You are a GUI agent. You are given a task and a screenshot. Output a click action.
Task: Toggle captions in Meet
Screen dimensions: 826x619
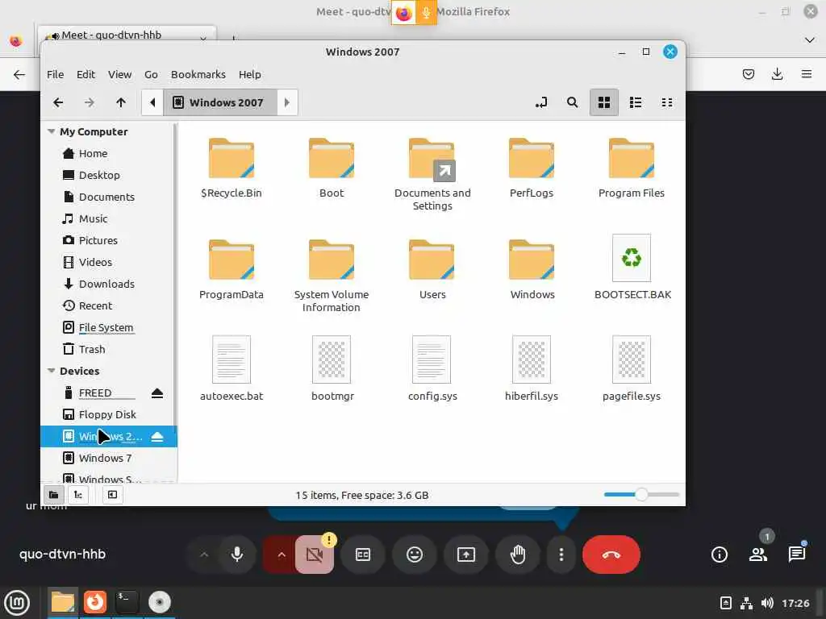click(363, 555)
